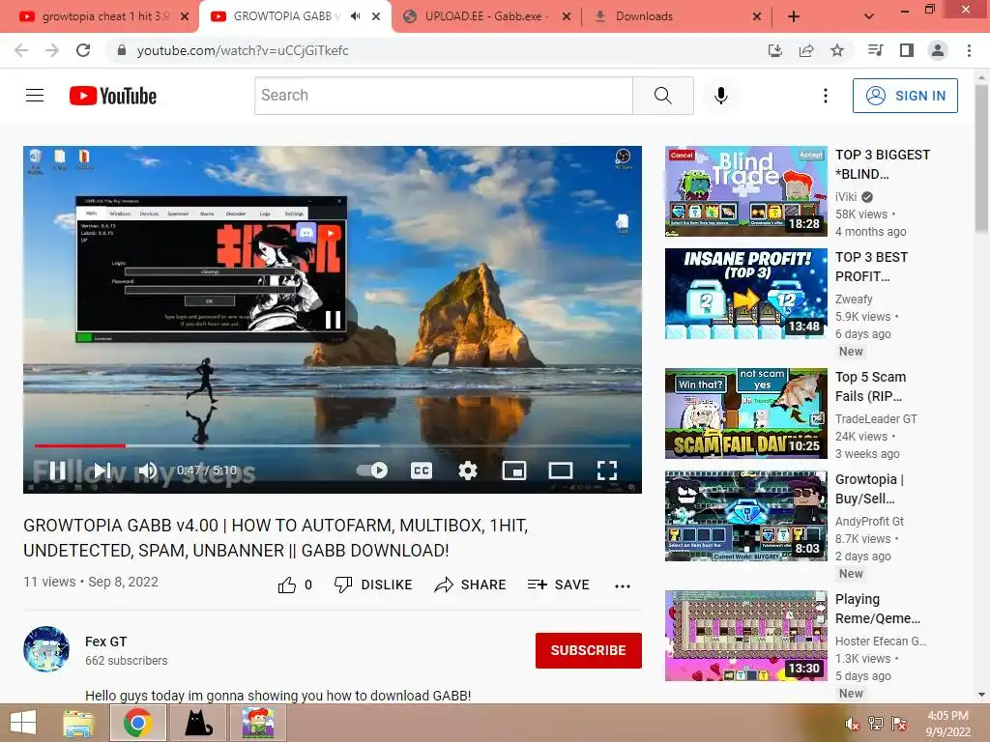Click the page vertical scrollbar
990x742 pixels.
pyautogui.click(x=981, y=157)
